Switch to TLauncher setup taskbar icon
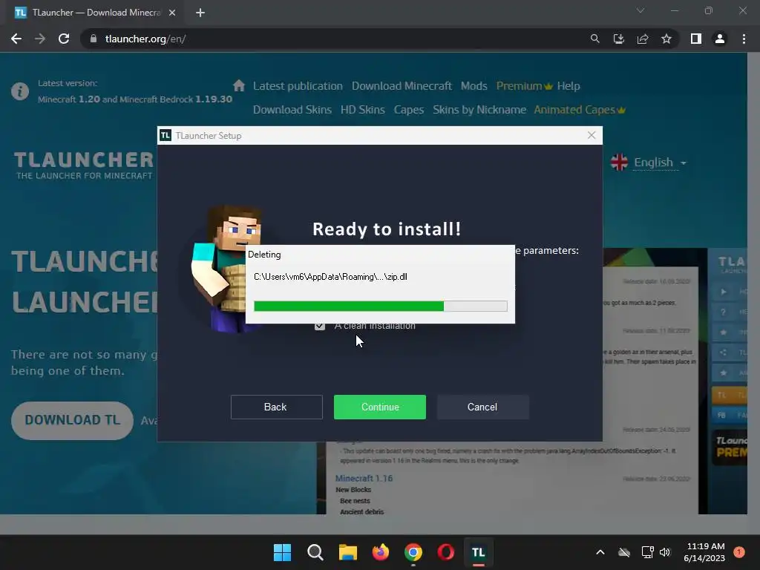 click(x=479, y=552)
